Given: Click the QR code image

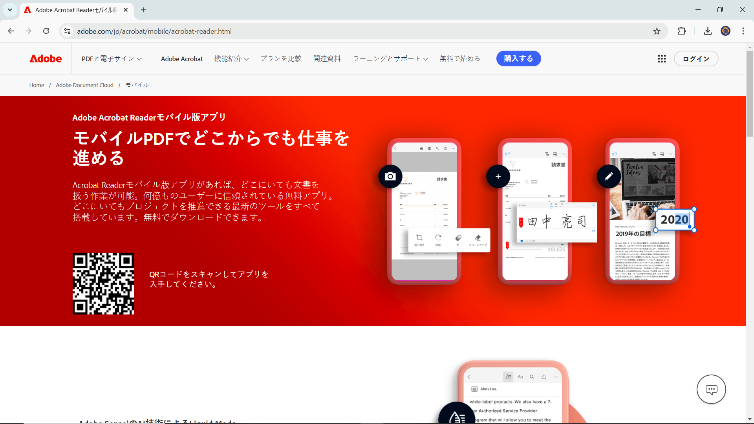Looking at the screenshot, I should point(103,284).
